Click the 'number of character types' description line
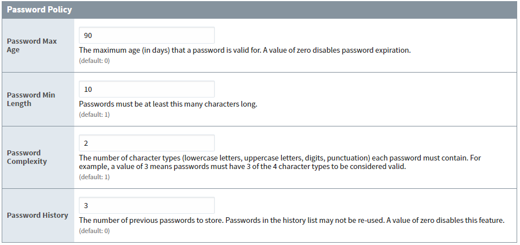 tap(280, 158)
